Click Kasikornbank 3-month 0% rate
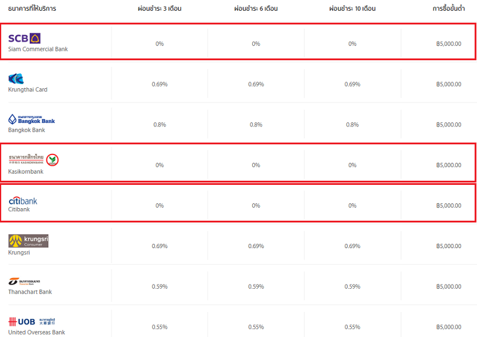The image size is (477, 337). click(159, 165)
